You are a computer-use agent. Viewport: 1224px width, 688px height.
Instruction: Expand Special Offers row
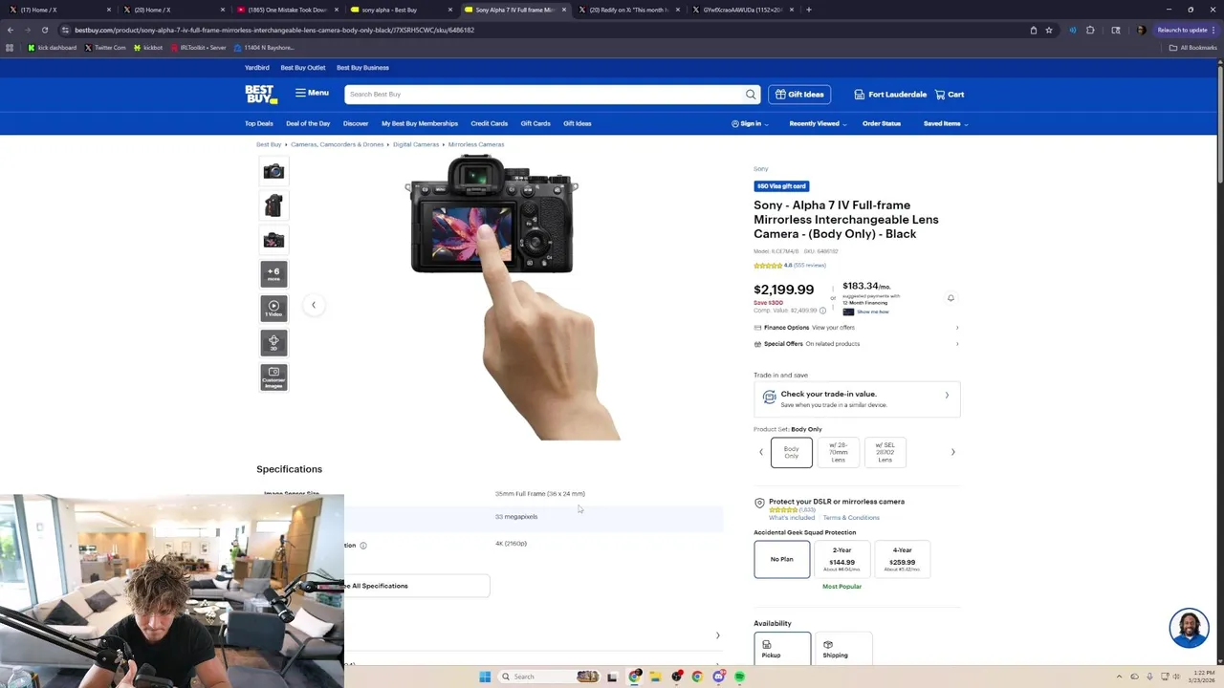click(857, 344)
